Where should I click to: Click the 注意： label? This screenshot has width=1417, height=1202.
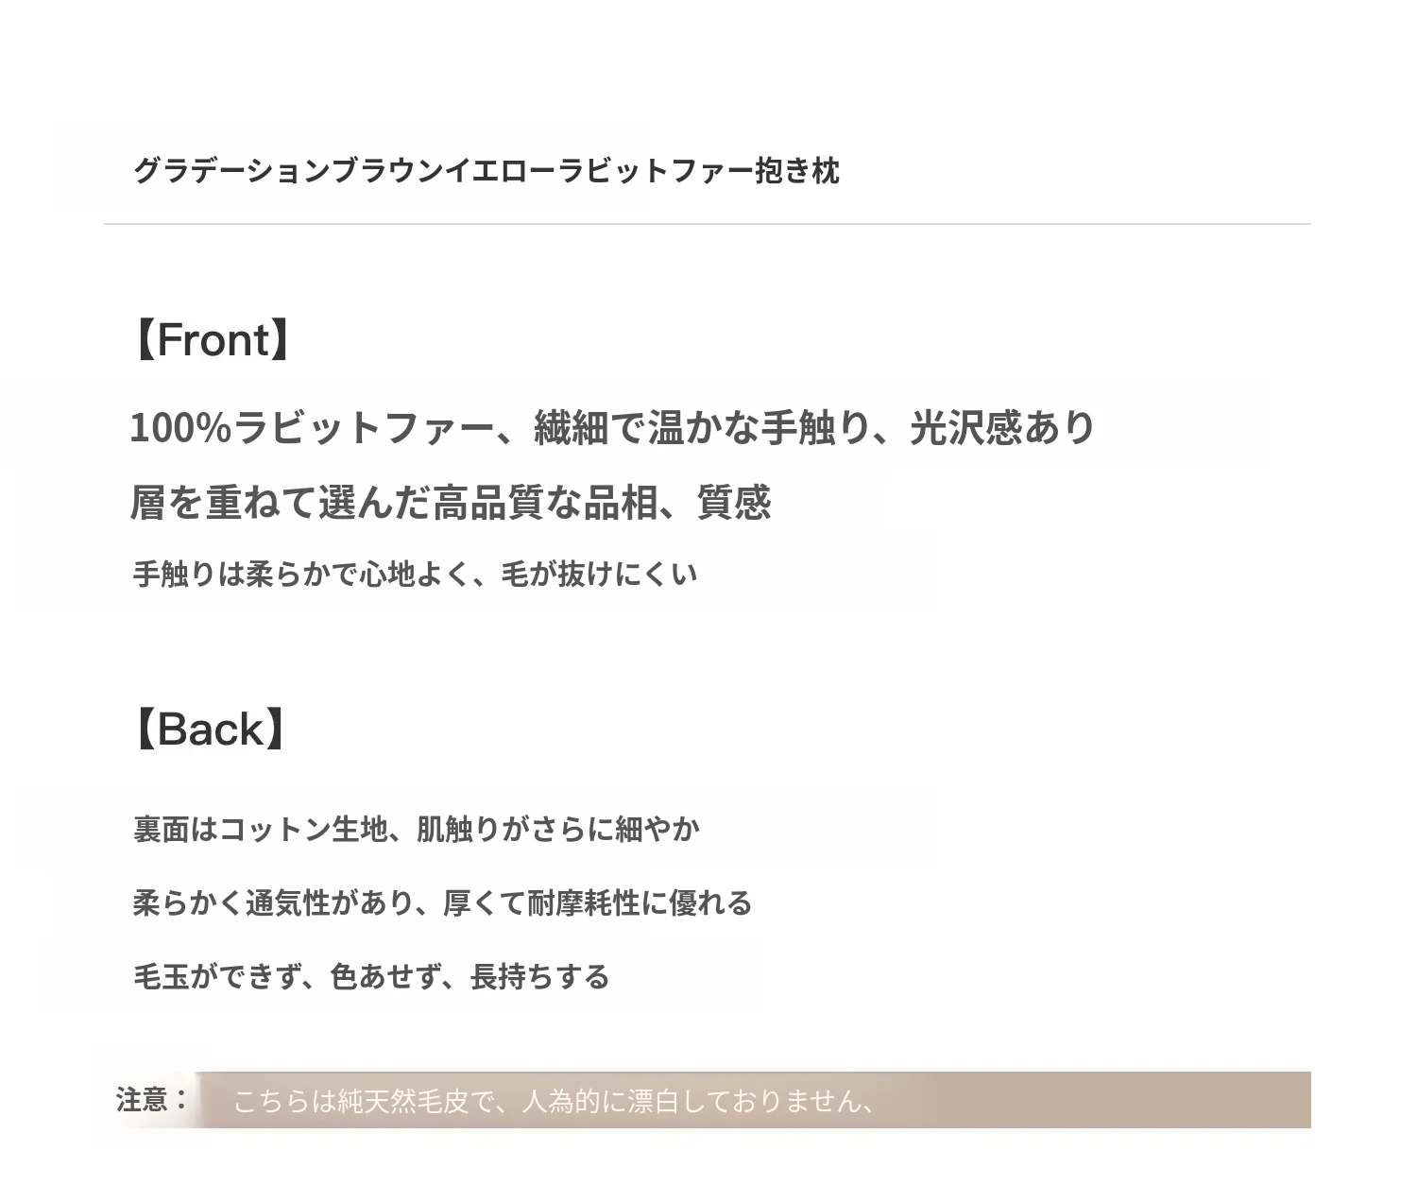click(152, 1100)
